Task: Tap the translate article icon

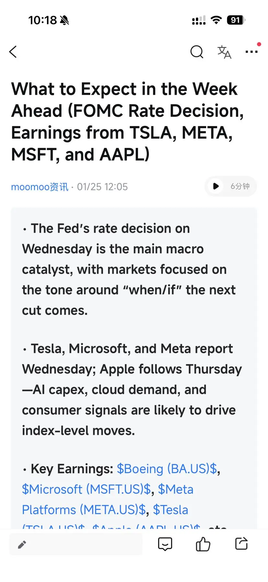Action: [224, 52]
